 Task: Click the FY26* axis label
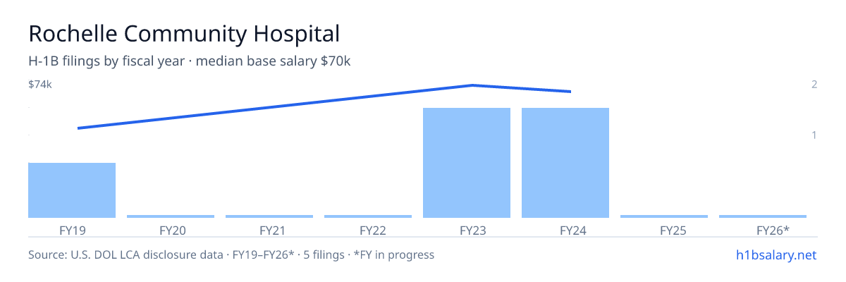[773, 230]
